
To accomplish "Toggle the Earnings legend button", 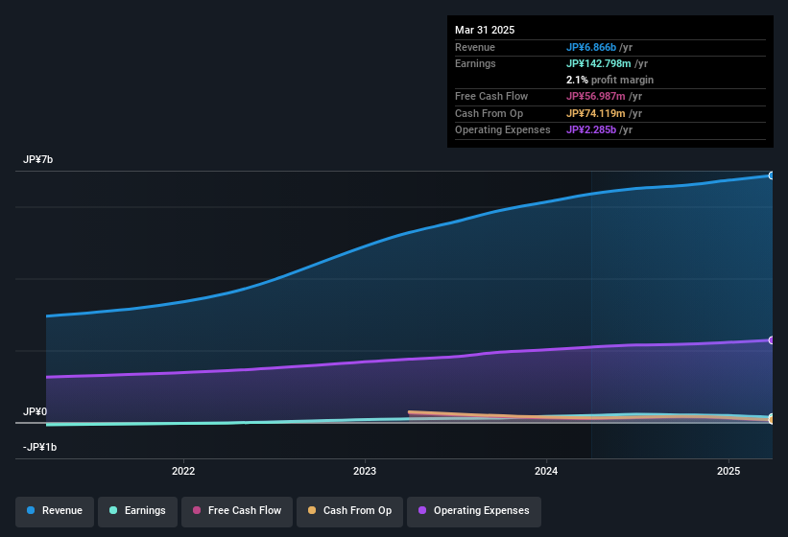I will point(137,511).
